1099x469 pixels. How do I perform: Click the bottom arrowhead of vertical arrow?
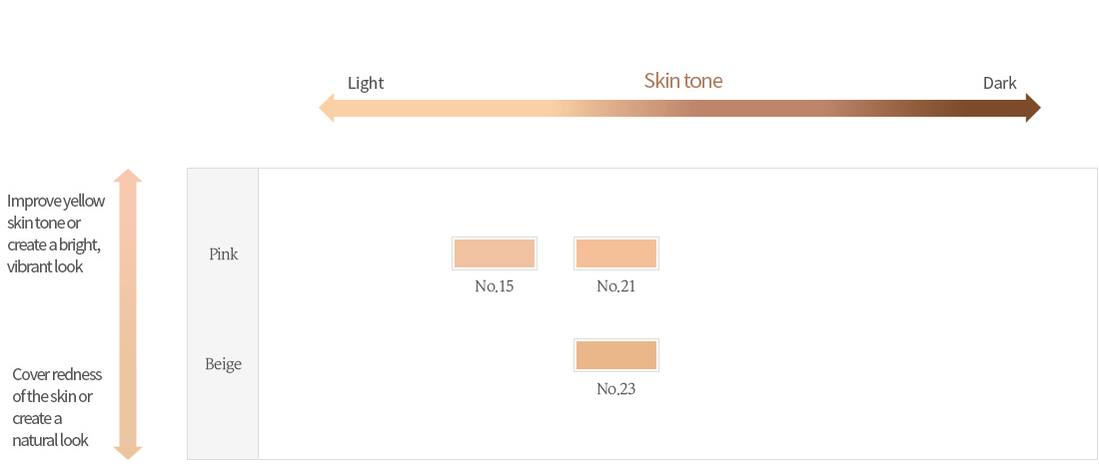tap(128, 452)
